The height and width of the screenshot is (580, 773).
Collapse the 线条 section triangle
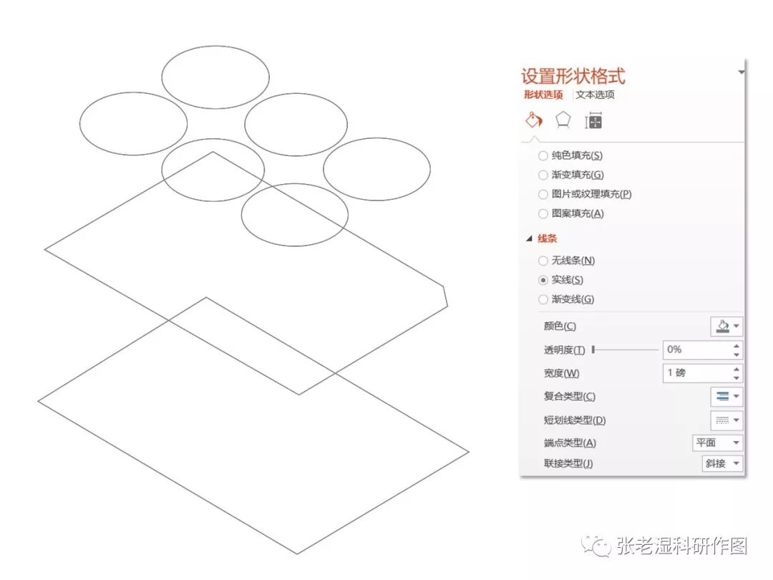click(x=530, y=238)
